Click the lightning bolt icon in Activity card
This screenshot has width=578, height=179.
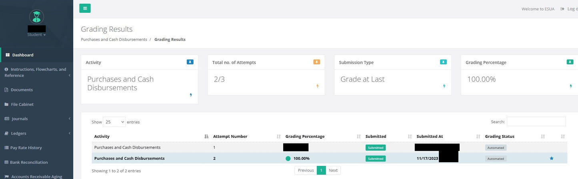point(191,95)
